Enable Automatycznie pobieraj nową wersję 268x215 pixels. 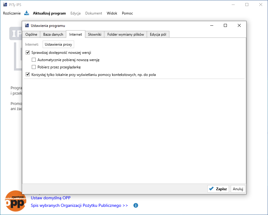[x=34, y=60]
